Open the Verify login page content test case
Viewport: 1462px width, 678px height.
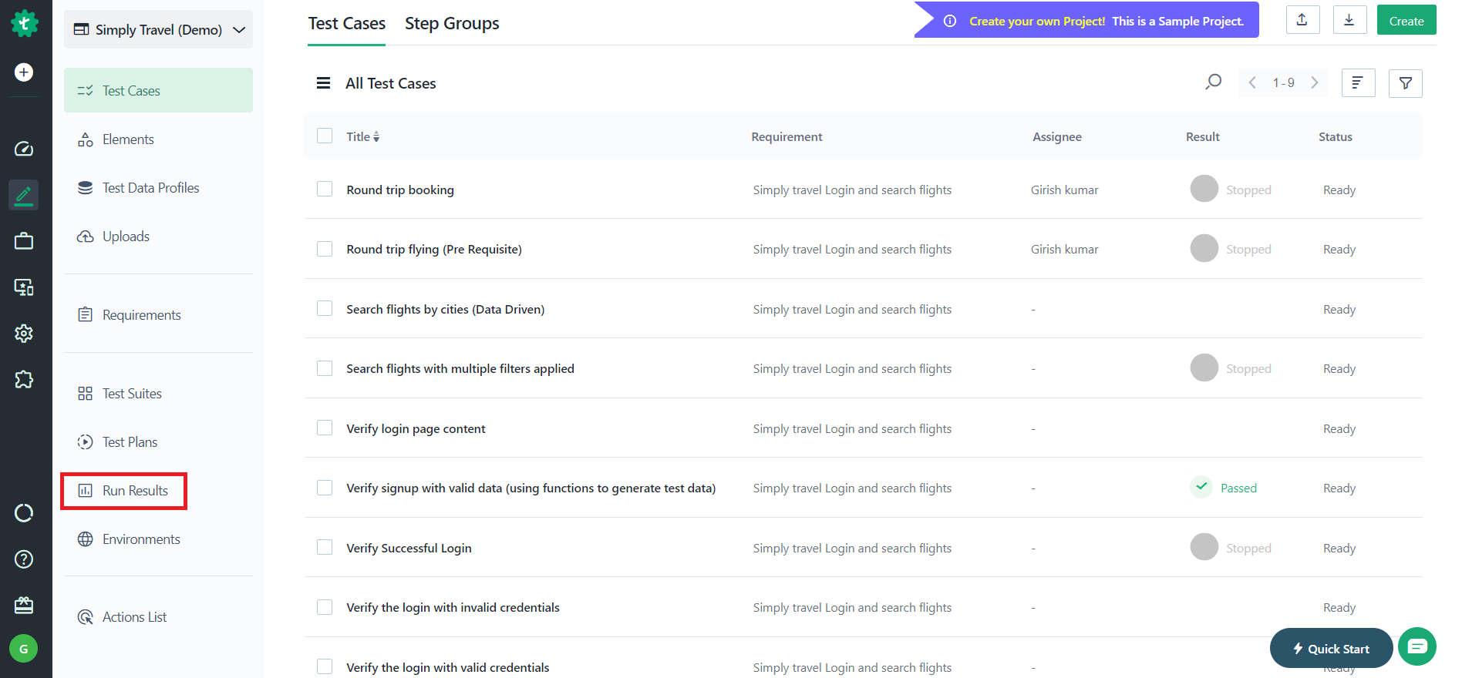(416, 428)
